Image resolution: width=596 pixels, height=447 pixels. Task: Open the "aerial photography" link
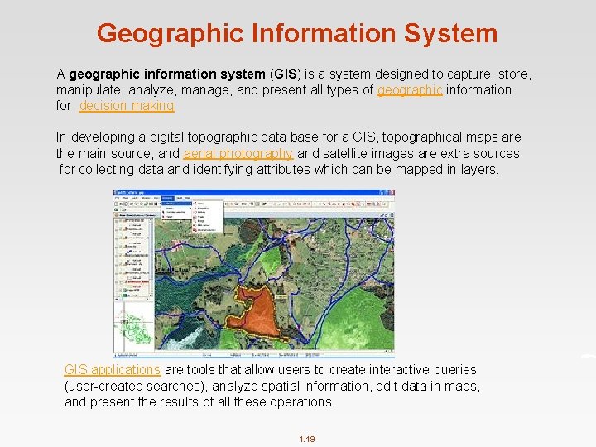click(238, 153)
